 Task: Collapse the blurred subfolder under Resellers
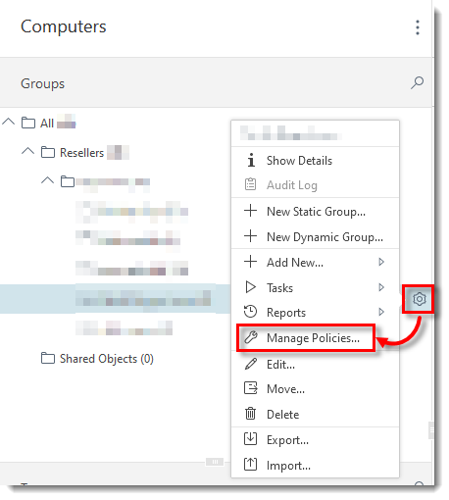48,180
